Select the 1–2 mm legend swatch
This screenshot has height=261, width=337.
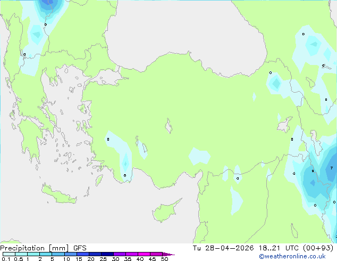pos(33,254)
